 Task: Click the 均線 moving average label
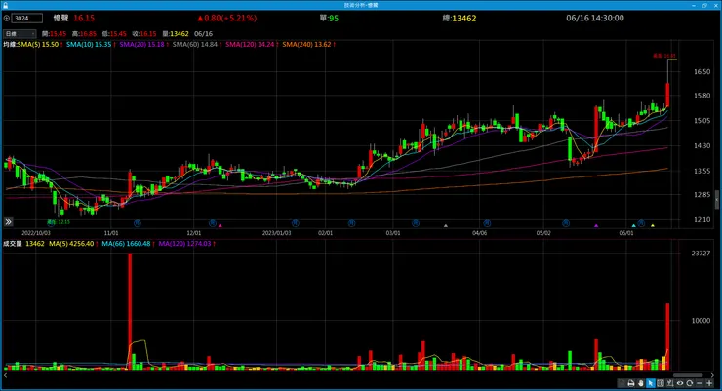point(10,45)
